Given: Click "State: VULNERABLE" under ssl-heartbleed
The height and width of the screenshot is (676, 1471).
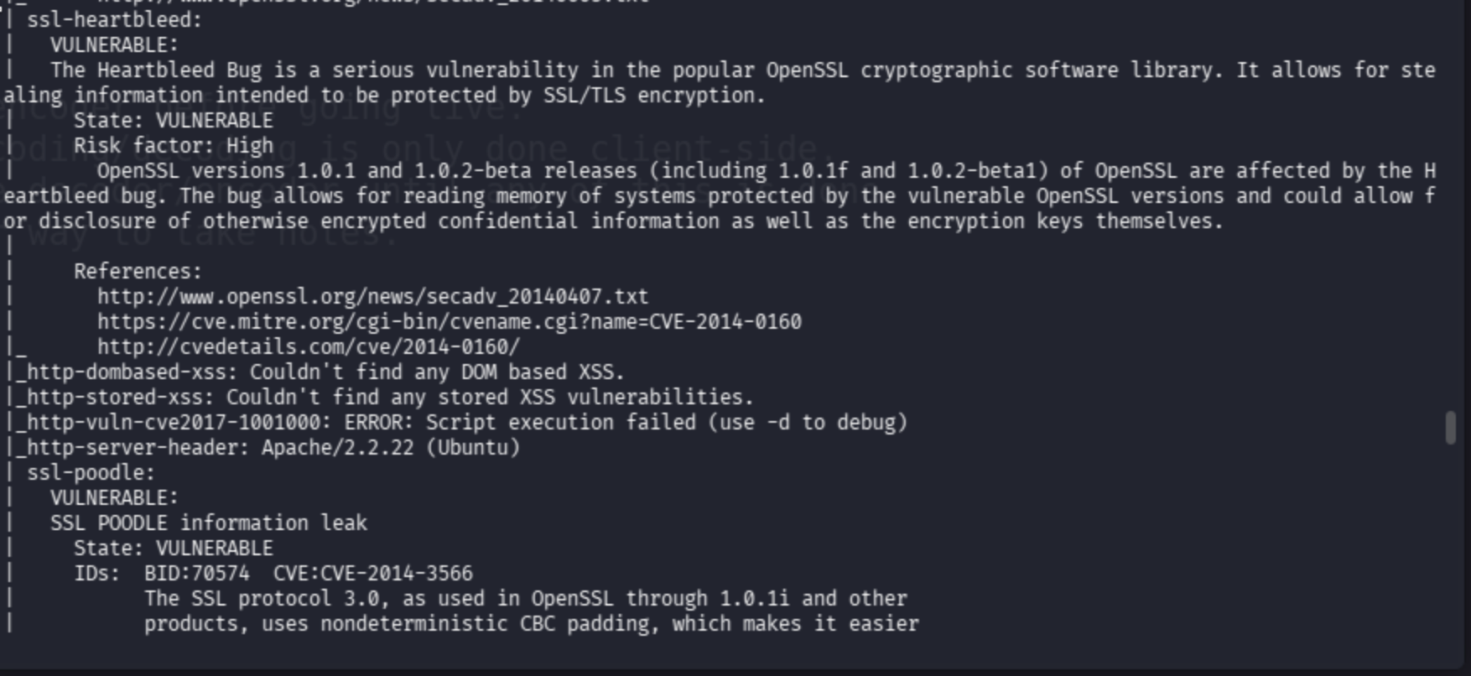Looking at the screenshot, I should pyautogui.click(x=173, y=121).
